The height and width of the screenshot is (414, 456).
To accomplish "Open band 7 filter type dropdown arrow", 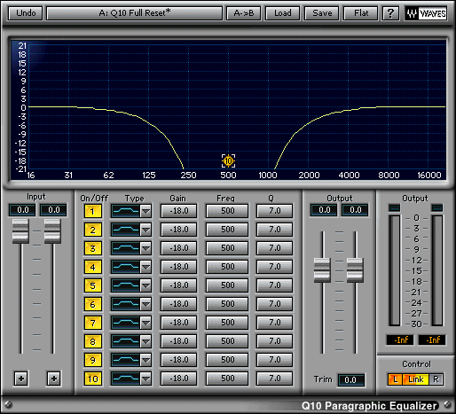I will pos(145,323).
